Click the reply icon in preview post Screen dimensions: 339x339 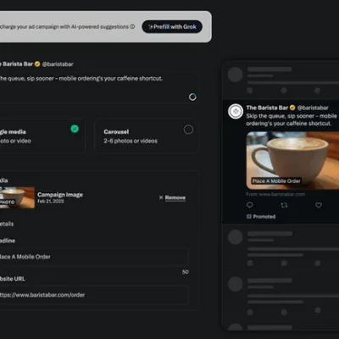(250, 205)
